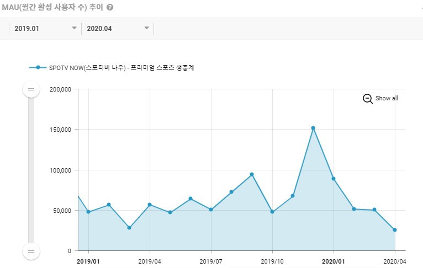Open the 2019.01 start date dropdown
The width and height of the screenshot is (423, 268).
pos(45,29)
